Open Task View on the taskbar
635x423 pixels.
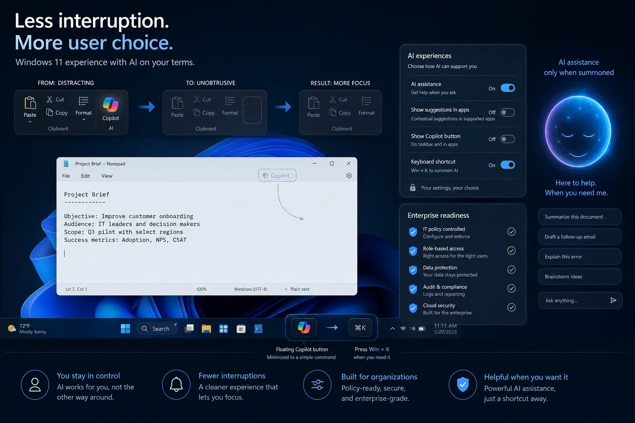click(x=189, y=329)
